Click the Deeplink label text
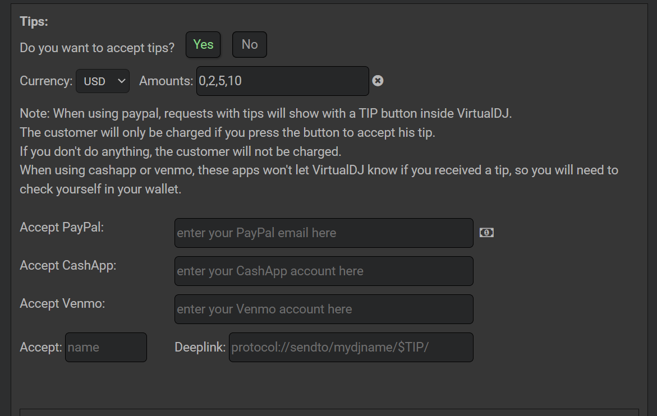 pos(200,348)
